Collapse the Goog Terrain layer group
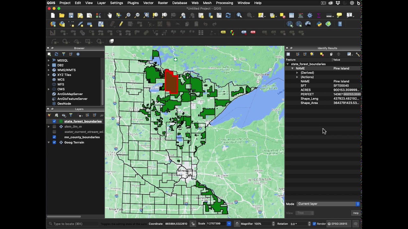This screenshot has width=408, height=229. pyautogui.click(x=49, y=142)
